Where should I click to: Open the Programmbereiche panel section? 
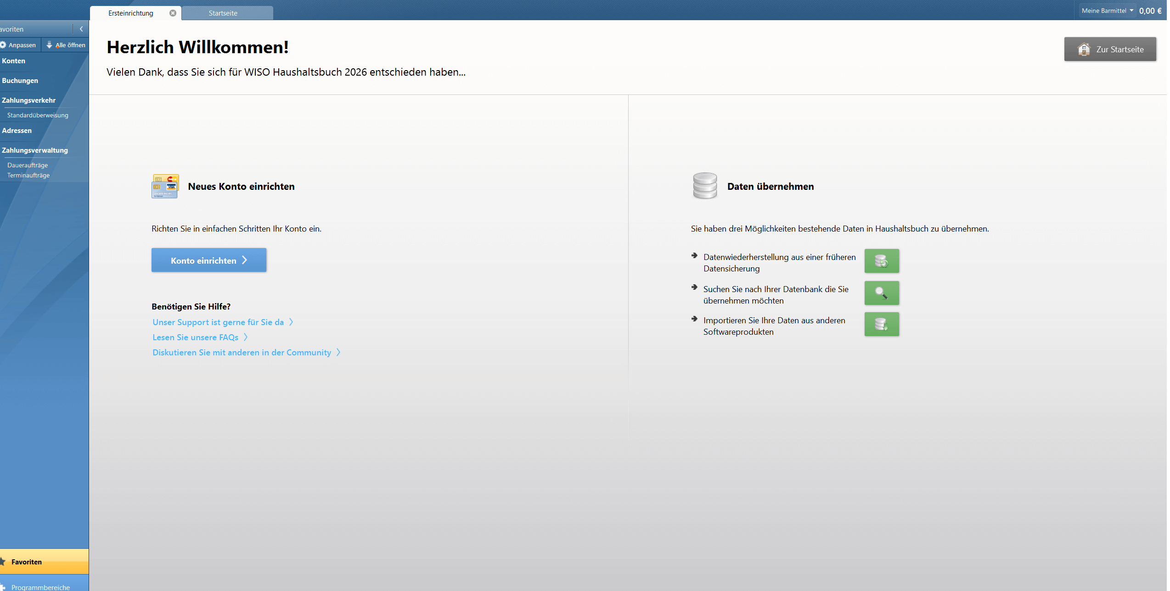40,587
